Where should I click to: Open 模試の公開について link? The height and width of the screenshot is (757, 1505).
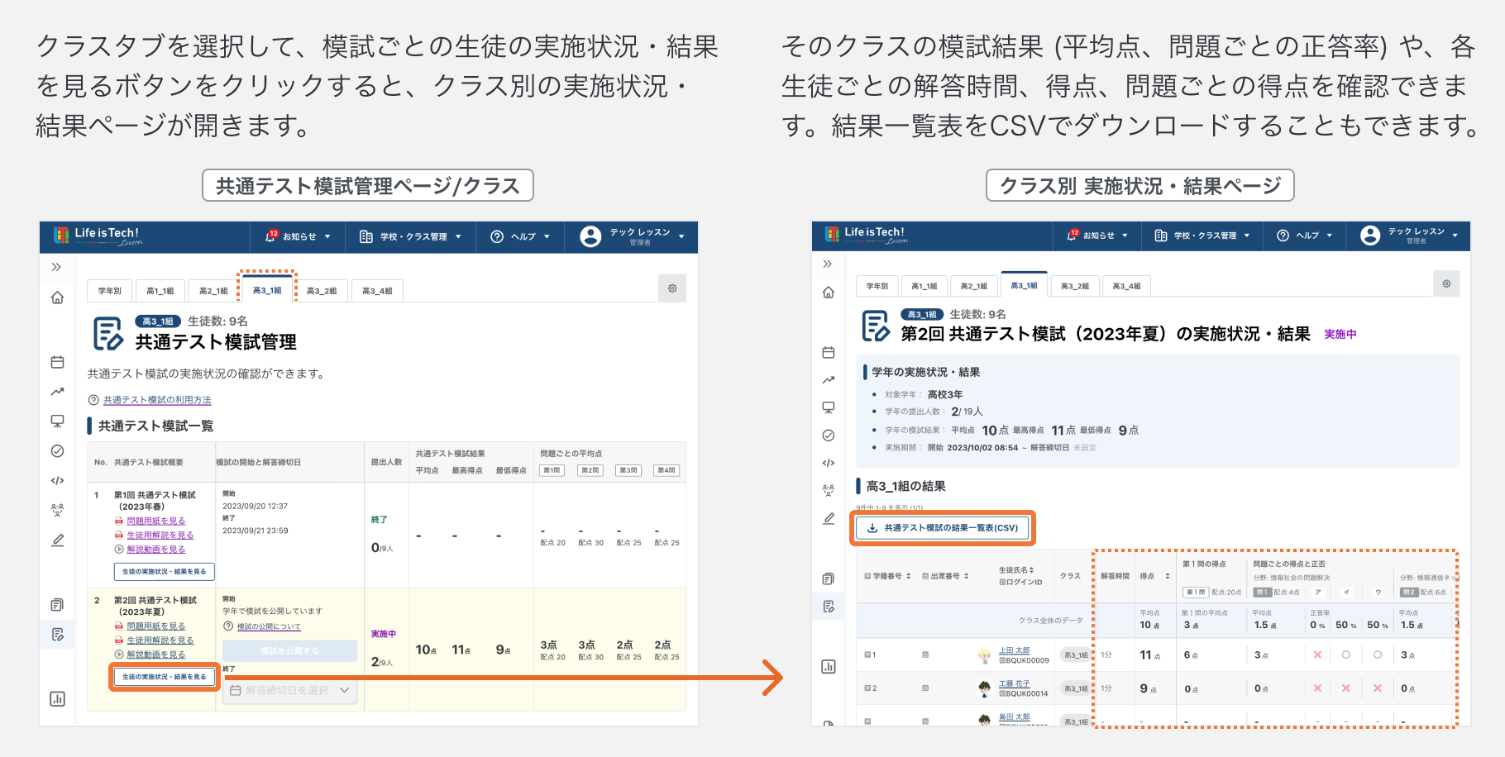[269, 626]
